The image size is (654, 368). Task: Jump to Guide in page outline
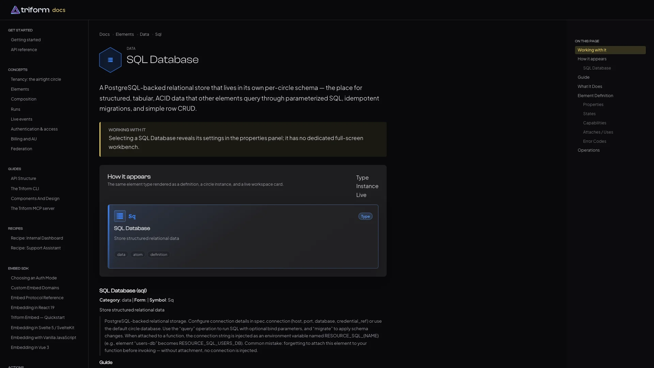[x=583, y=77]
